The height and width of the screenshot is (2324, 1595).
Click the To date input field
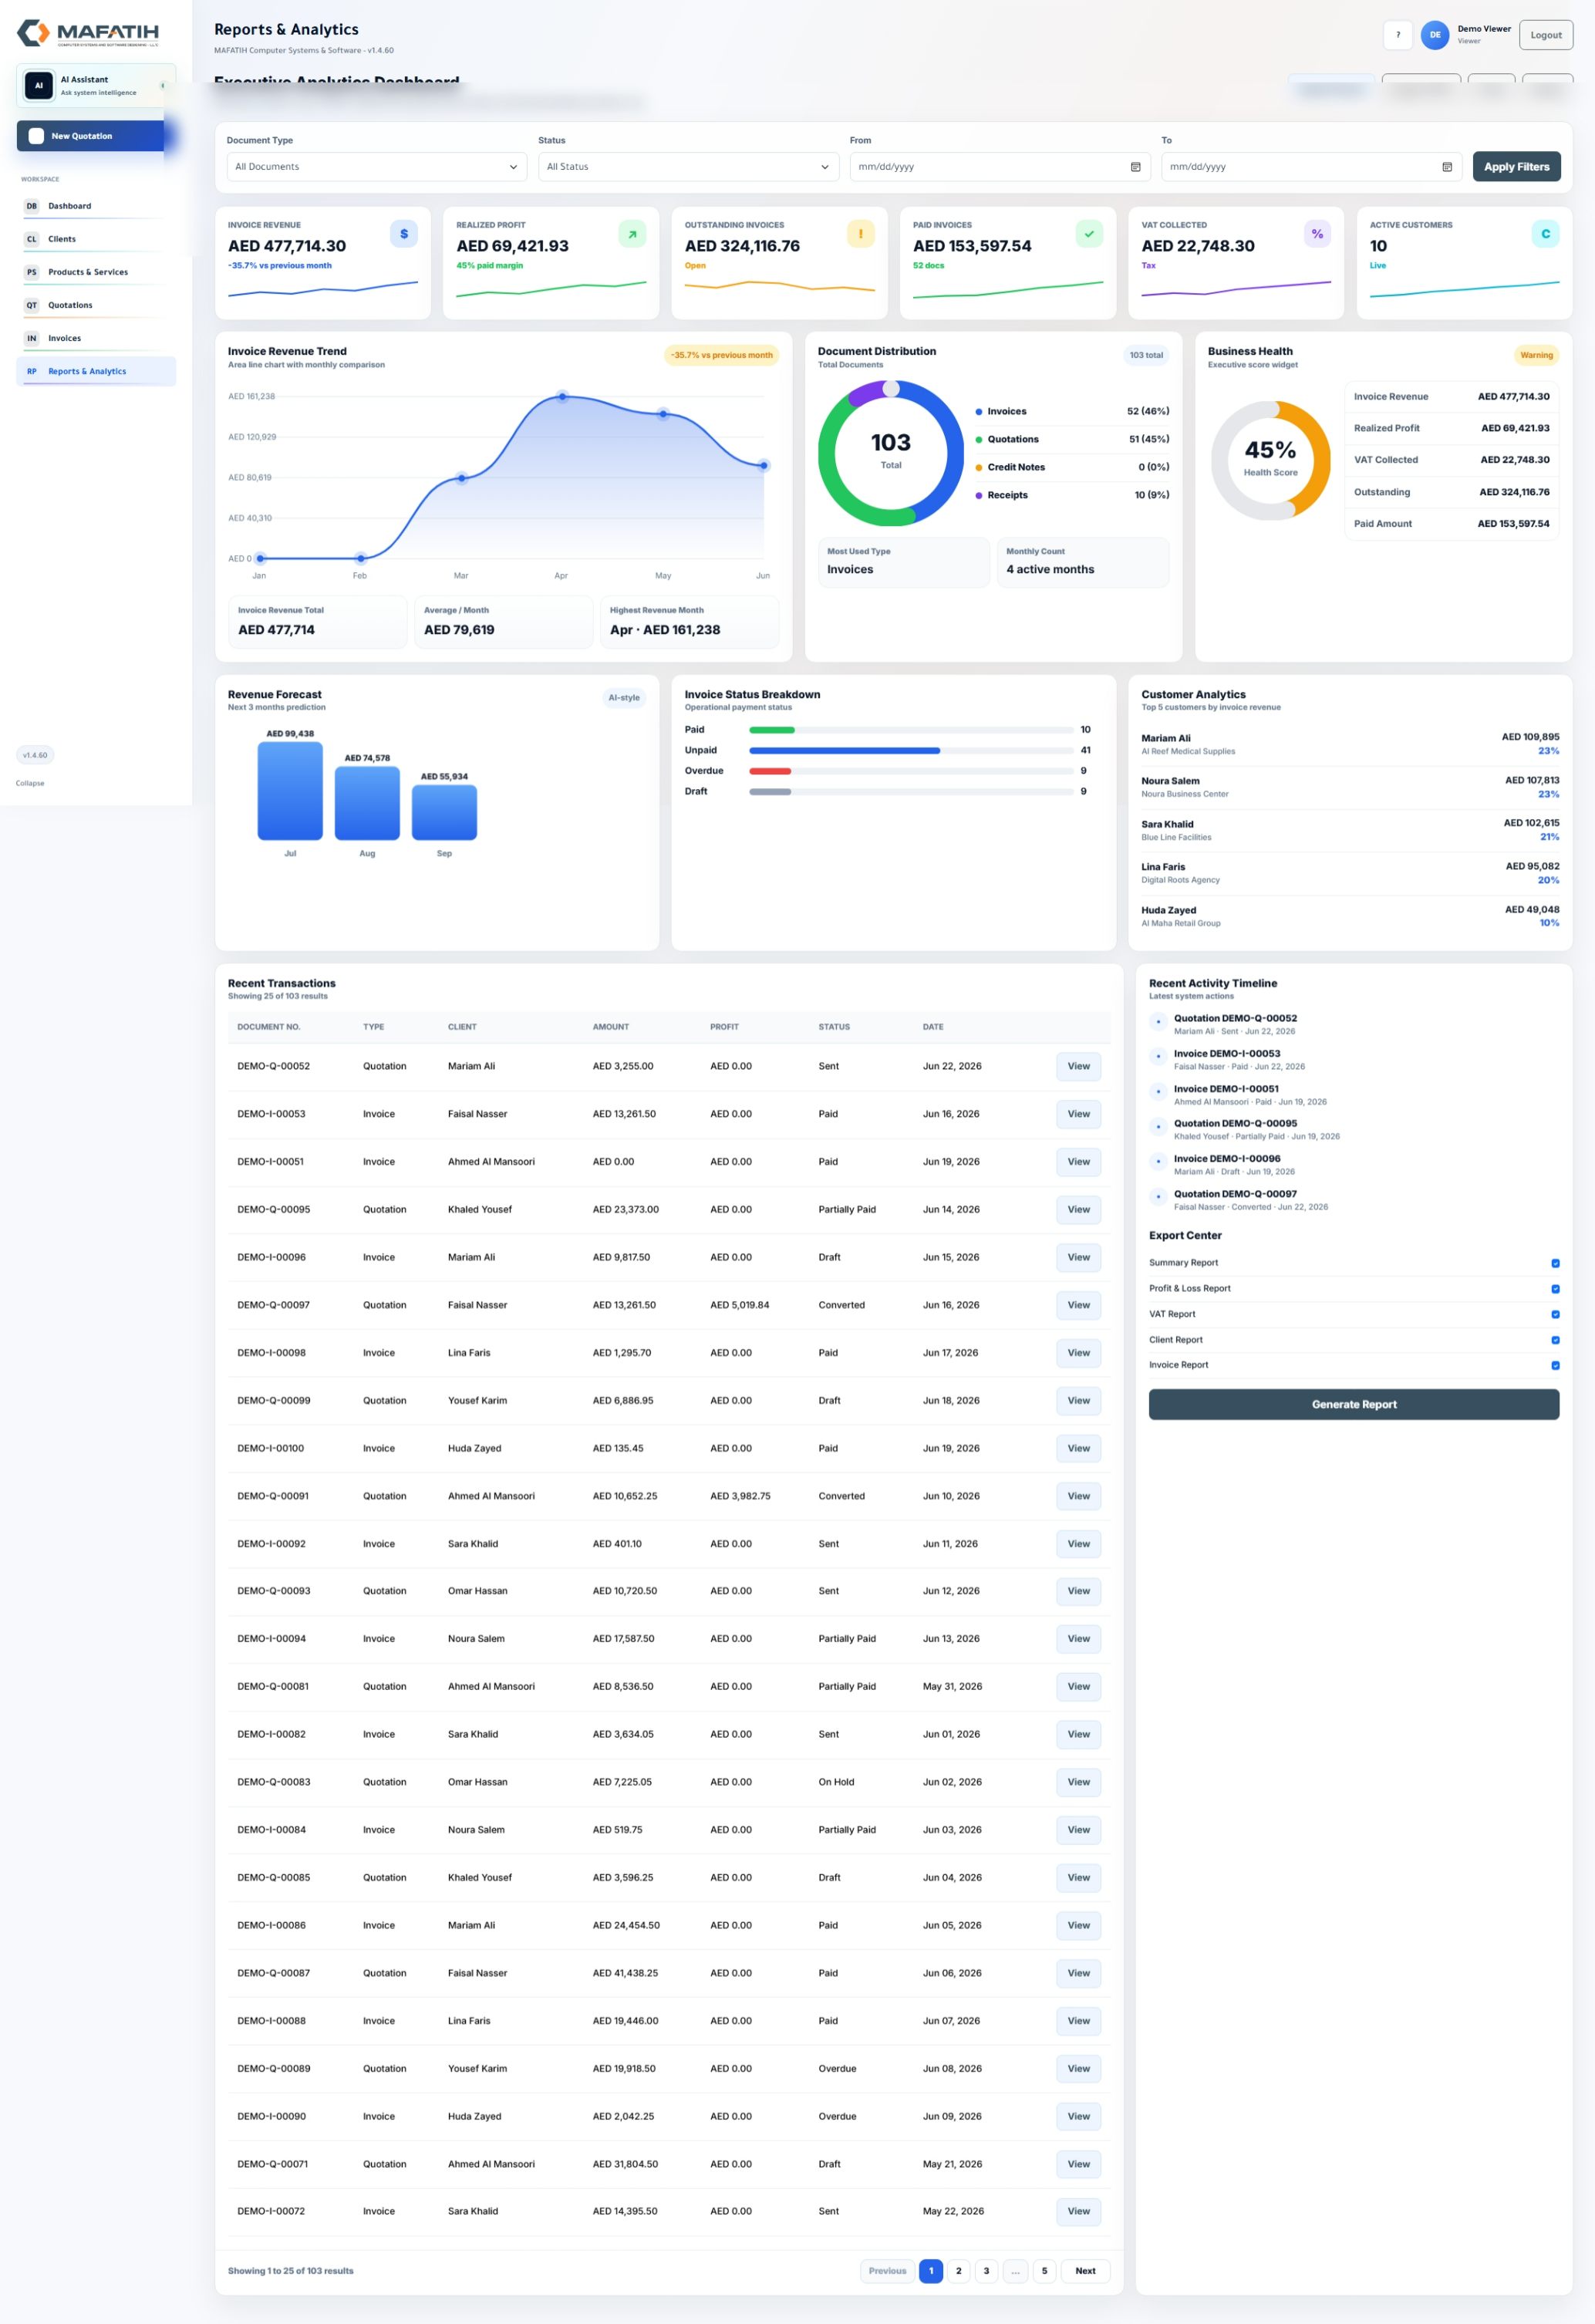coord(1311,167)
